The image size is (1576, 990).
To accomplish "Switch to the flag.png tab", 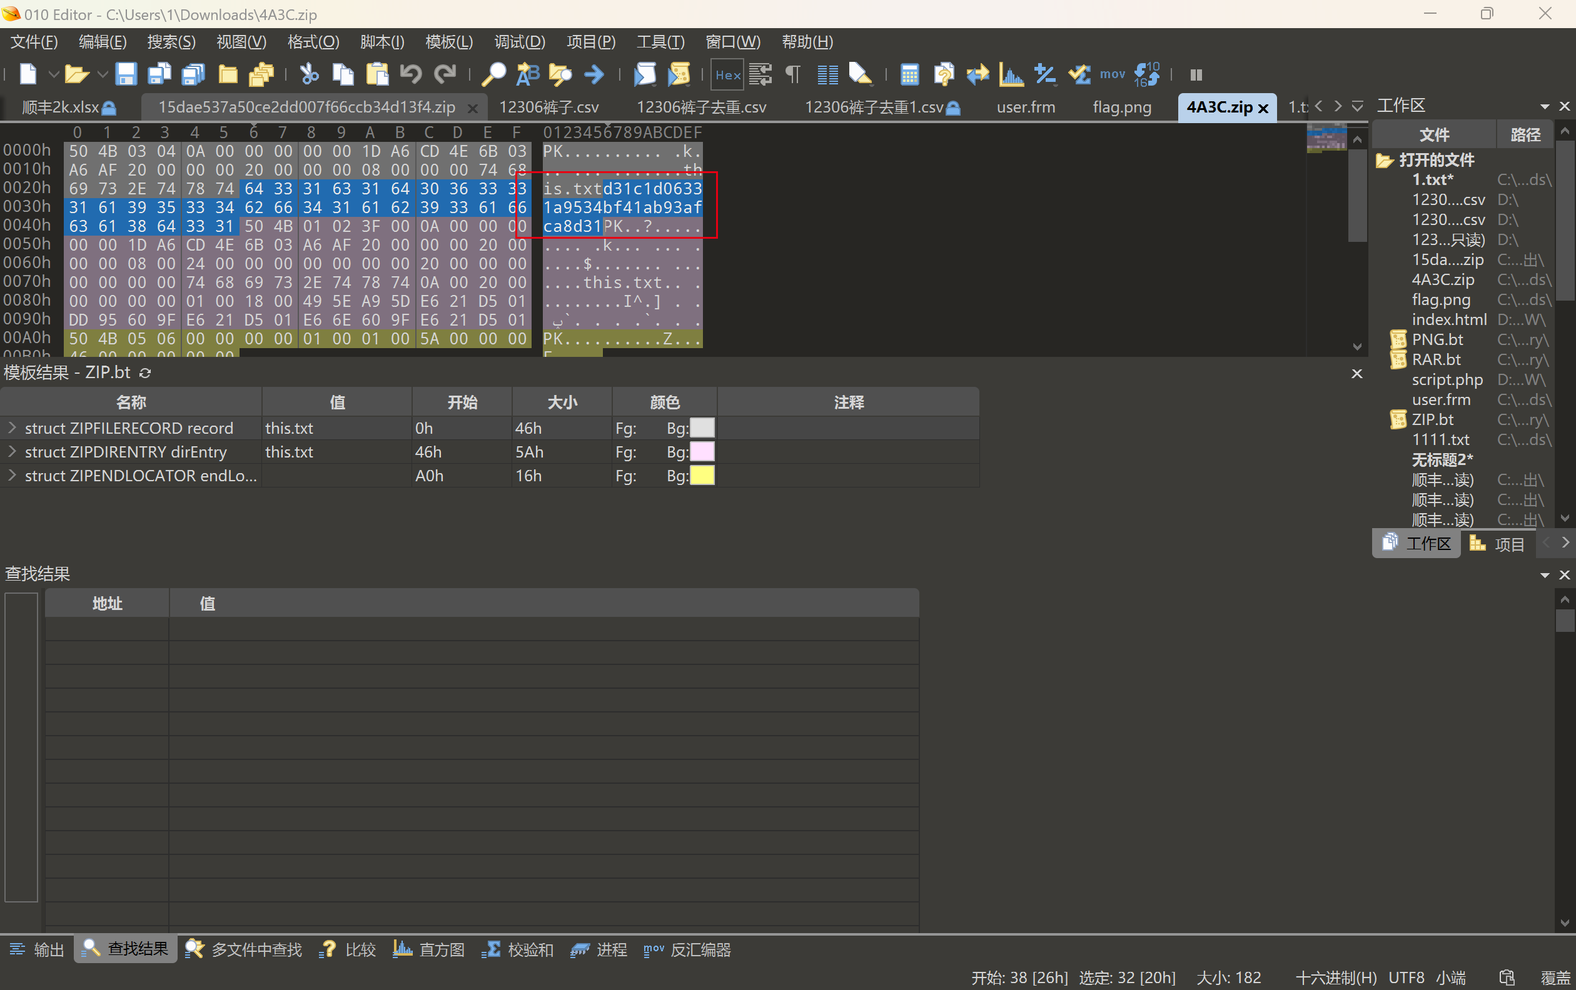I will [1122, 107].
